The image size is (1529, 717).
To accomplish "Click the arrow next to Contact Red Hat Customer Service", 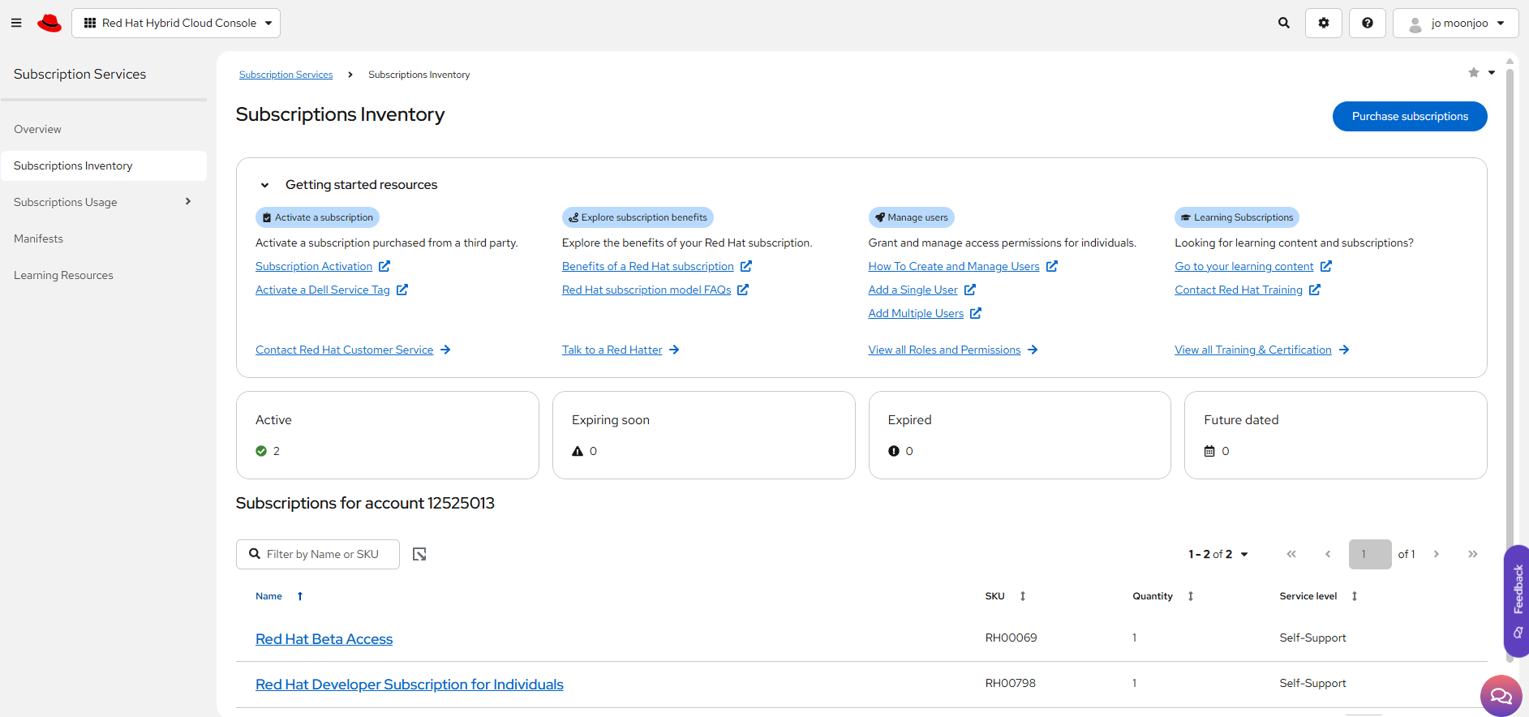I will click(445, 350).
